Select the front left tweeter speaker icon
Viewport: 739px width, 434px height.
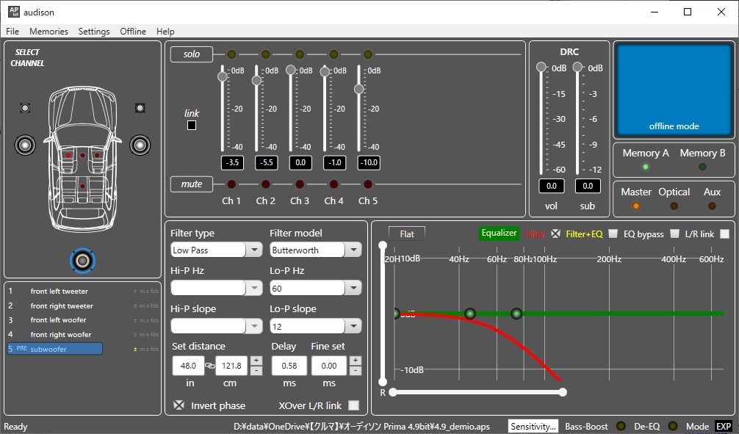(x=26, y=108)
